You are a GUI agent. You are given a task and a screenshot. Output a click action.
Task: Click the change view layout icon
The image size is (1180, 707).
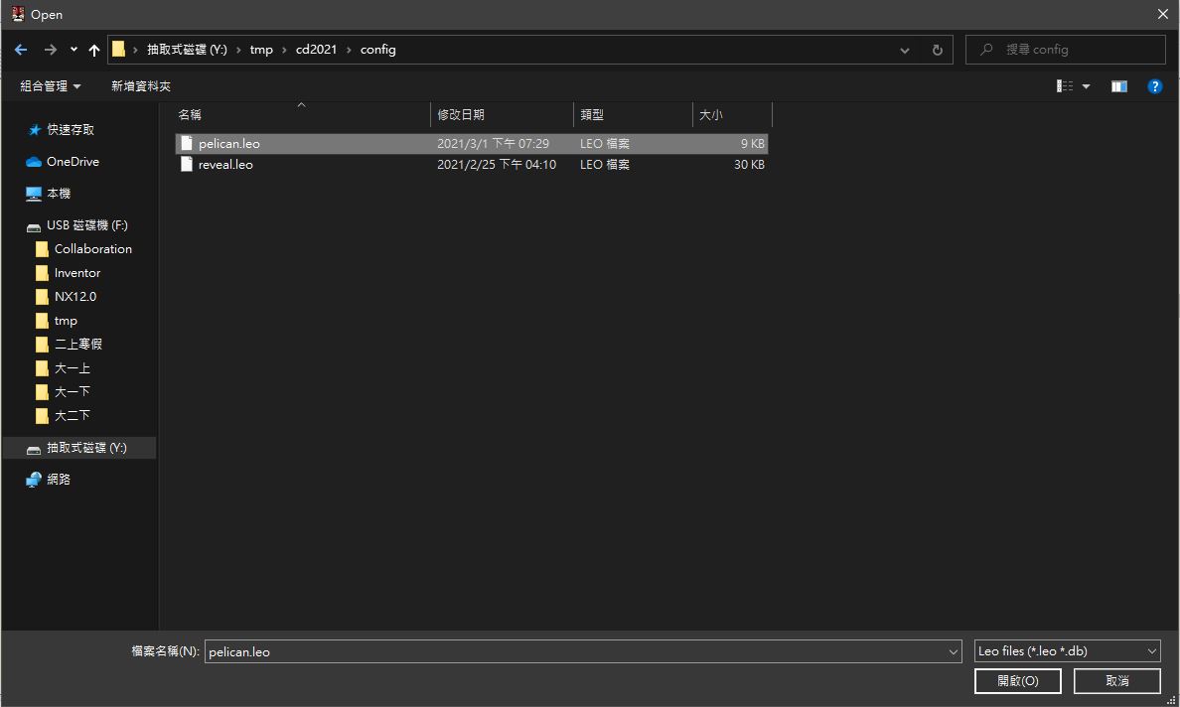tap(1065, 86)
